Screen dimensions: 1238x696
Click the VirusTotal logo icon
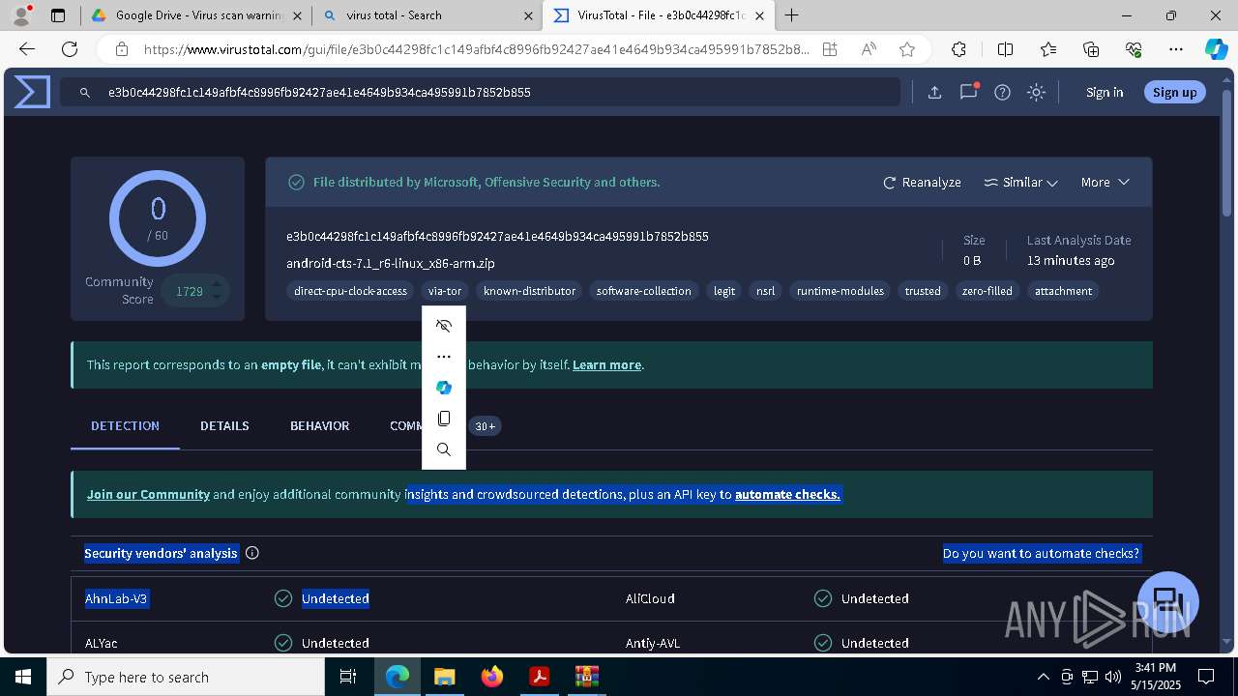pos(32,92)
